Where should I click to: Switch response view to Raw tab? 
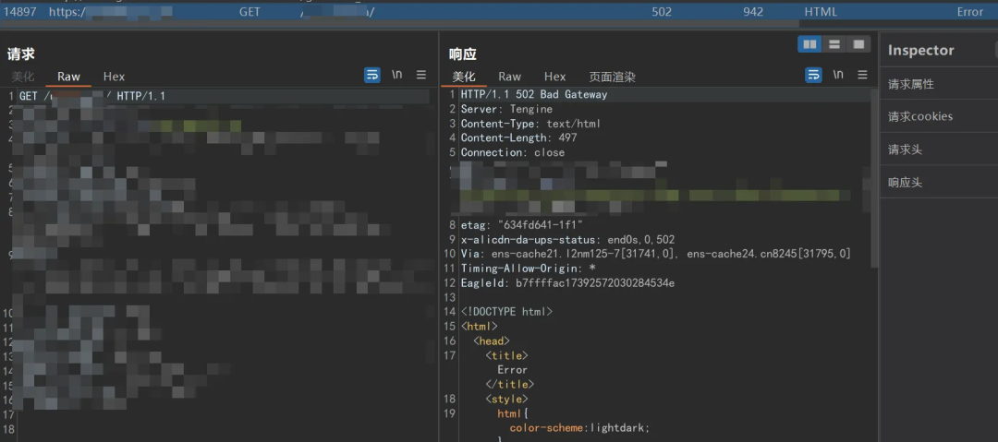pos(510,77)
